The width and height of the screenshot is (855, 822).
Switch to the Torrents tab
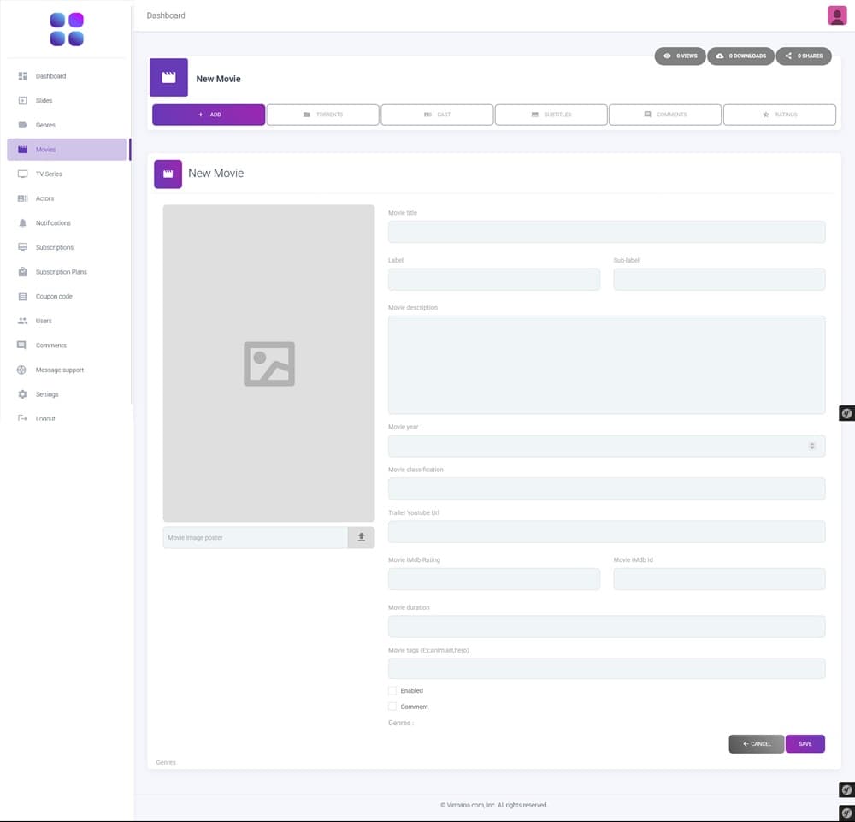(322, 115)
